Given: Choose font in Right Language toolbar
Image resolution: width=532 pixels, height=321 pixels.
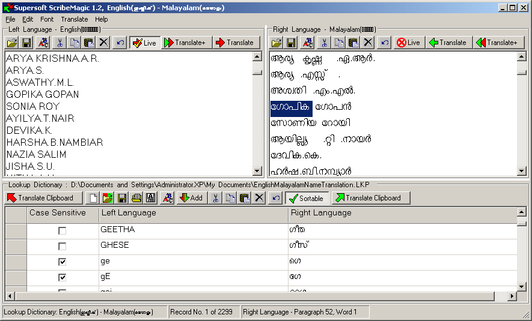Looking at the screenshot, I should pos(308,43).
